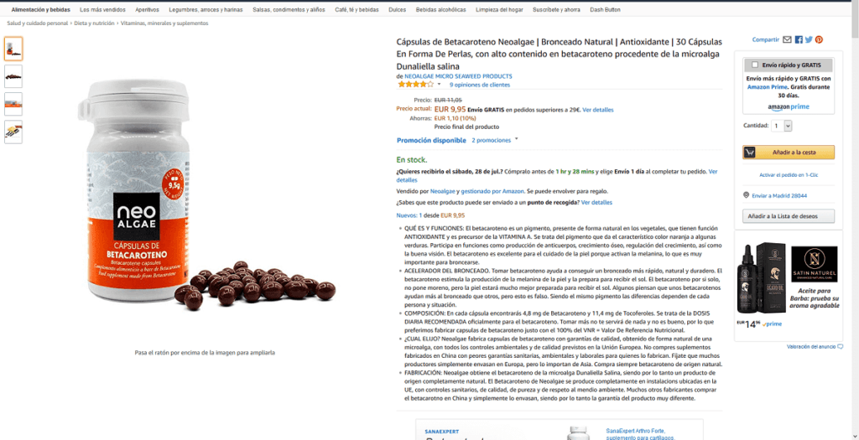The height and width of the screenshot is (440, 859).
Task: Open Bebidas alcohólicas category tab
Action: click(440, 10)
